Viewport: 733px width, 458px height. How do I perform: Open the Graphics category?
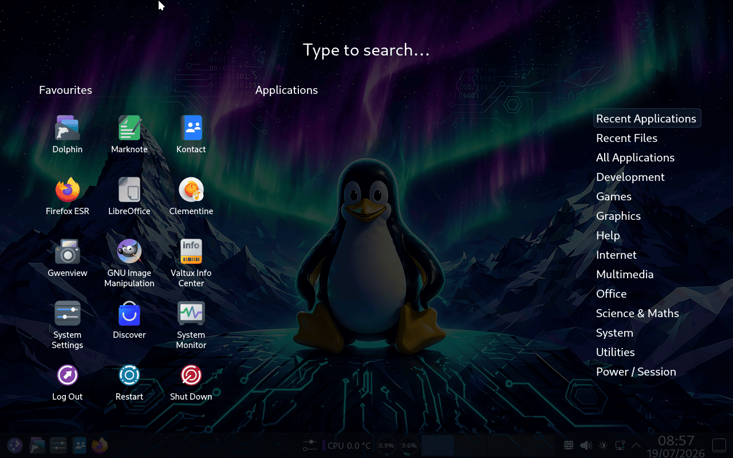[x=618, y=216]
